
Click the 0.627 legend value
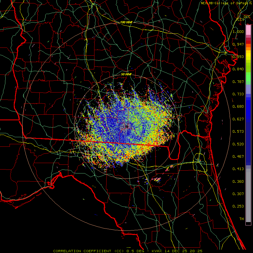pyautogui.click(x=238, y=119)
